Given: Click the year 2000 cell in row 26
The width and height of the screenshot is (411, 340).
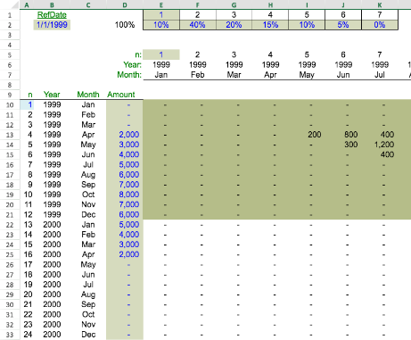Looking at the screenshot, I should [x=52, y=264].
